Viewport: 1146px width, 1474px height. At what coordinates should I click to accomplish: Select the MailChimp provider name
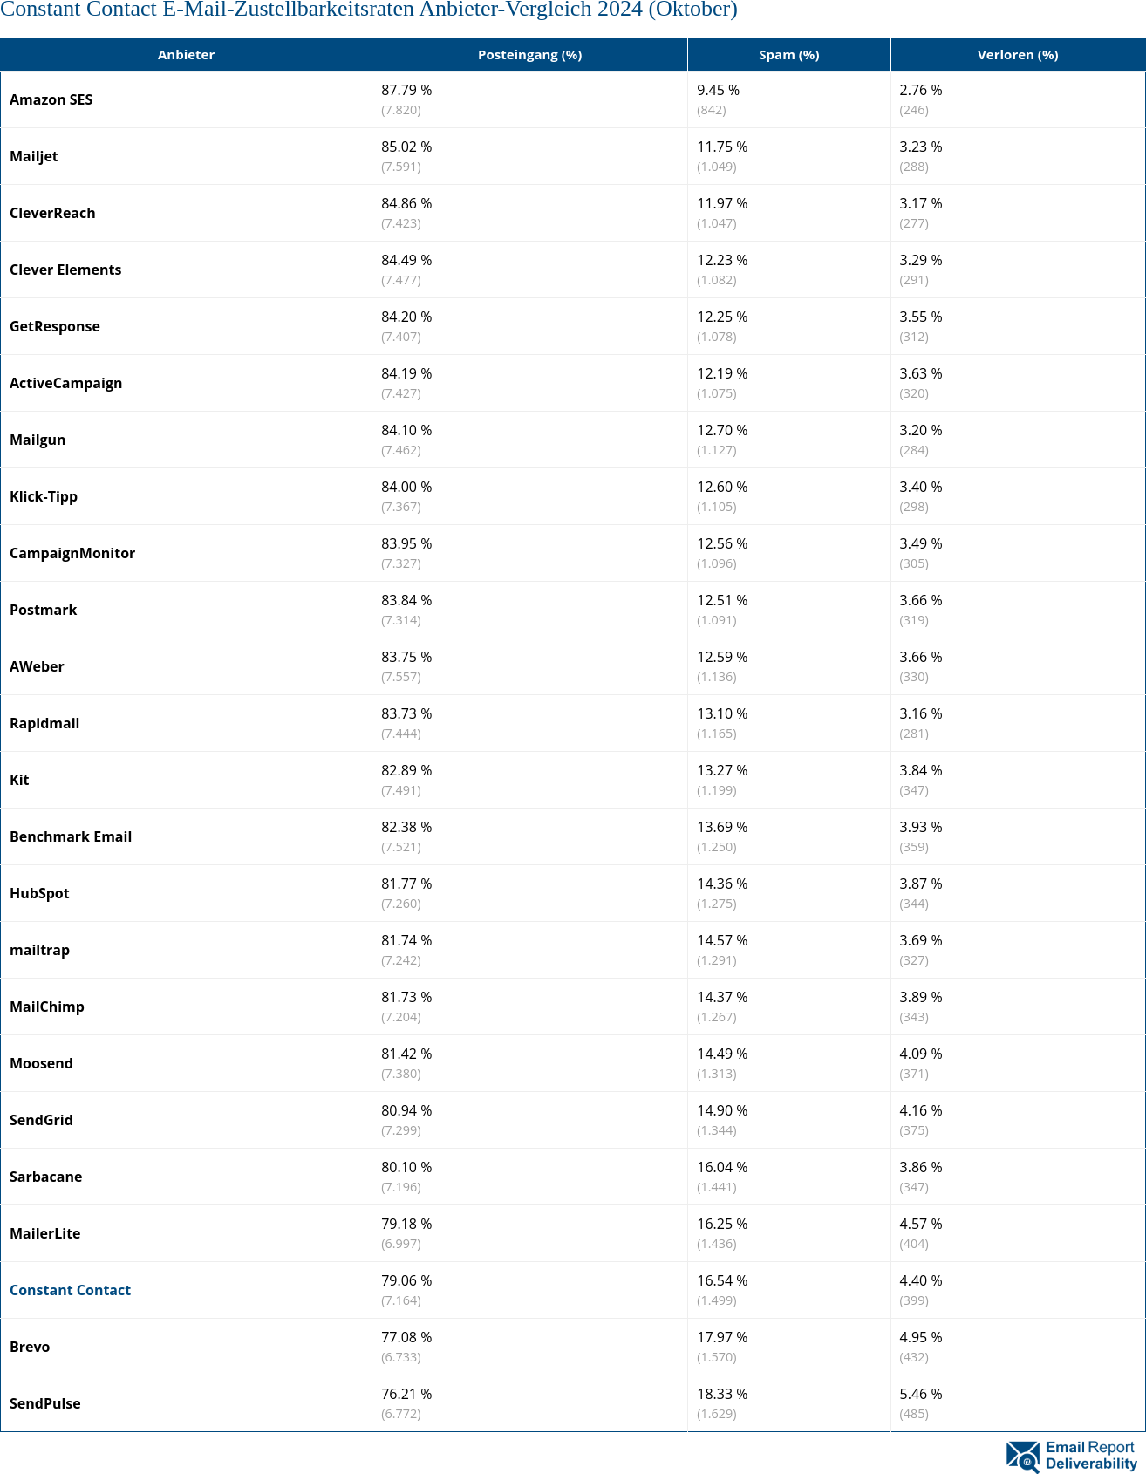[47, 1007]
